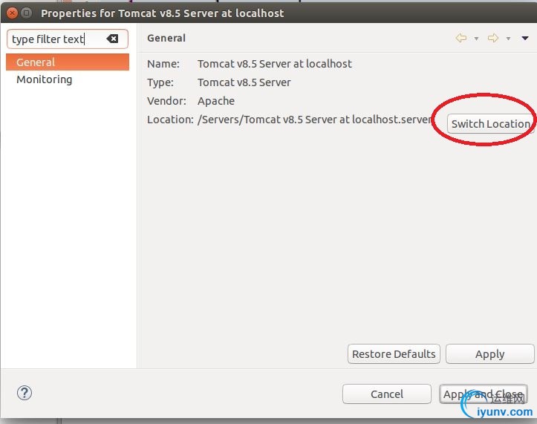Click the server name 'Tomcat v8.5 Server at localhost'
This screenshot has height=424, width=537.
tap(275, 64)
